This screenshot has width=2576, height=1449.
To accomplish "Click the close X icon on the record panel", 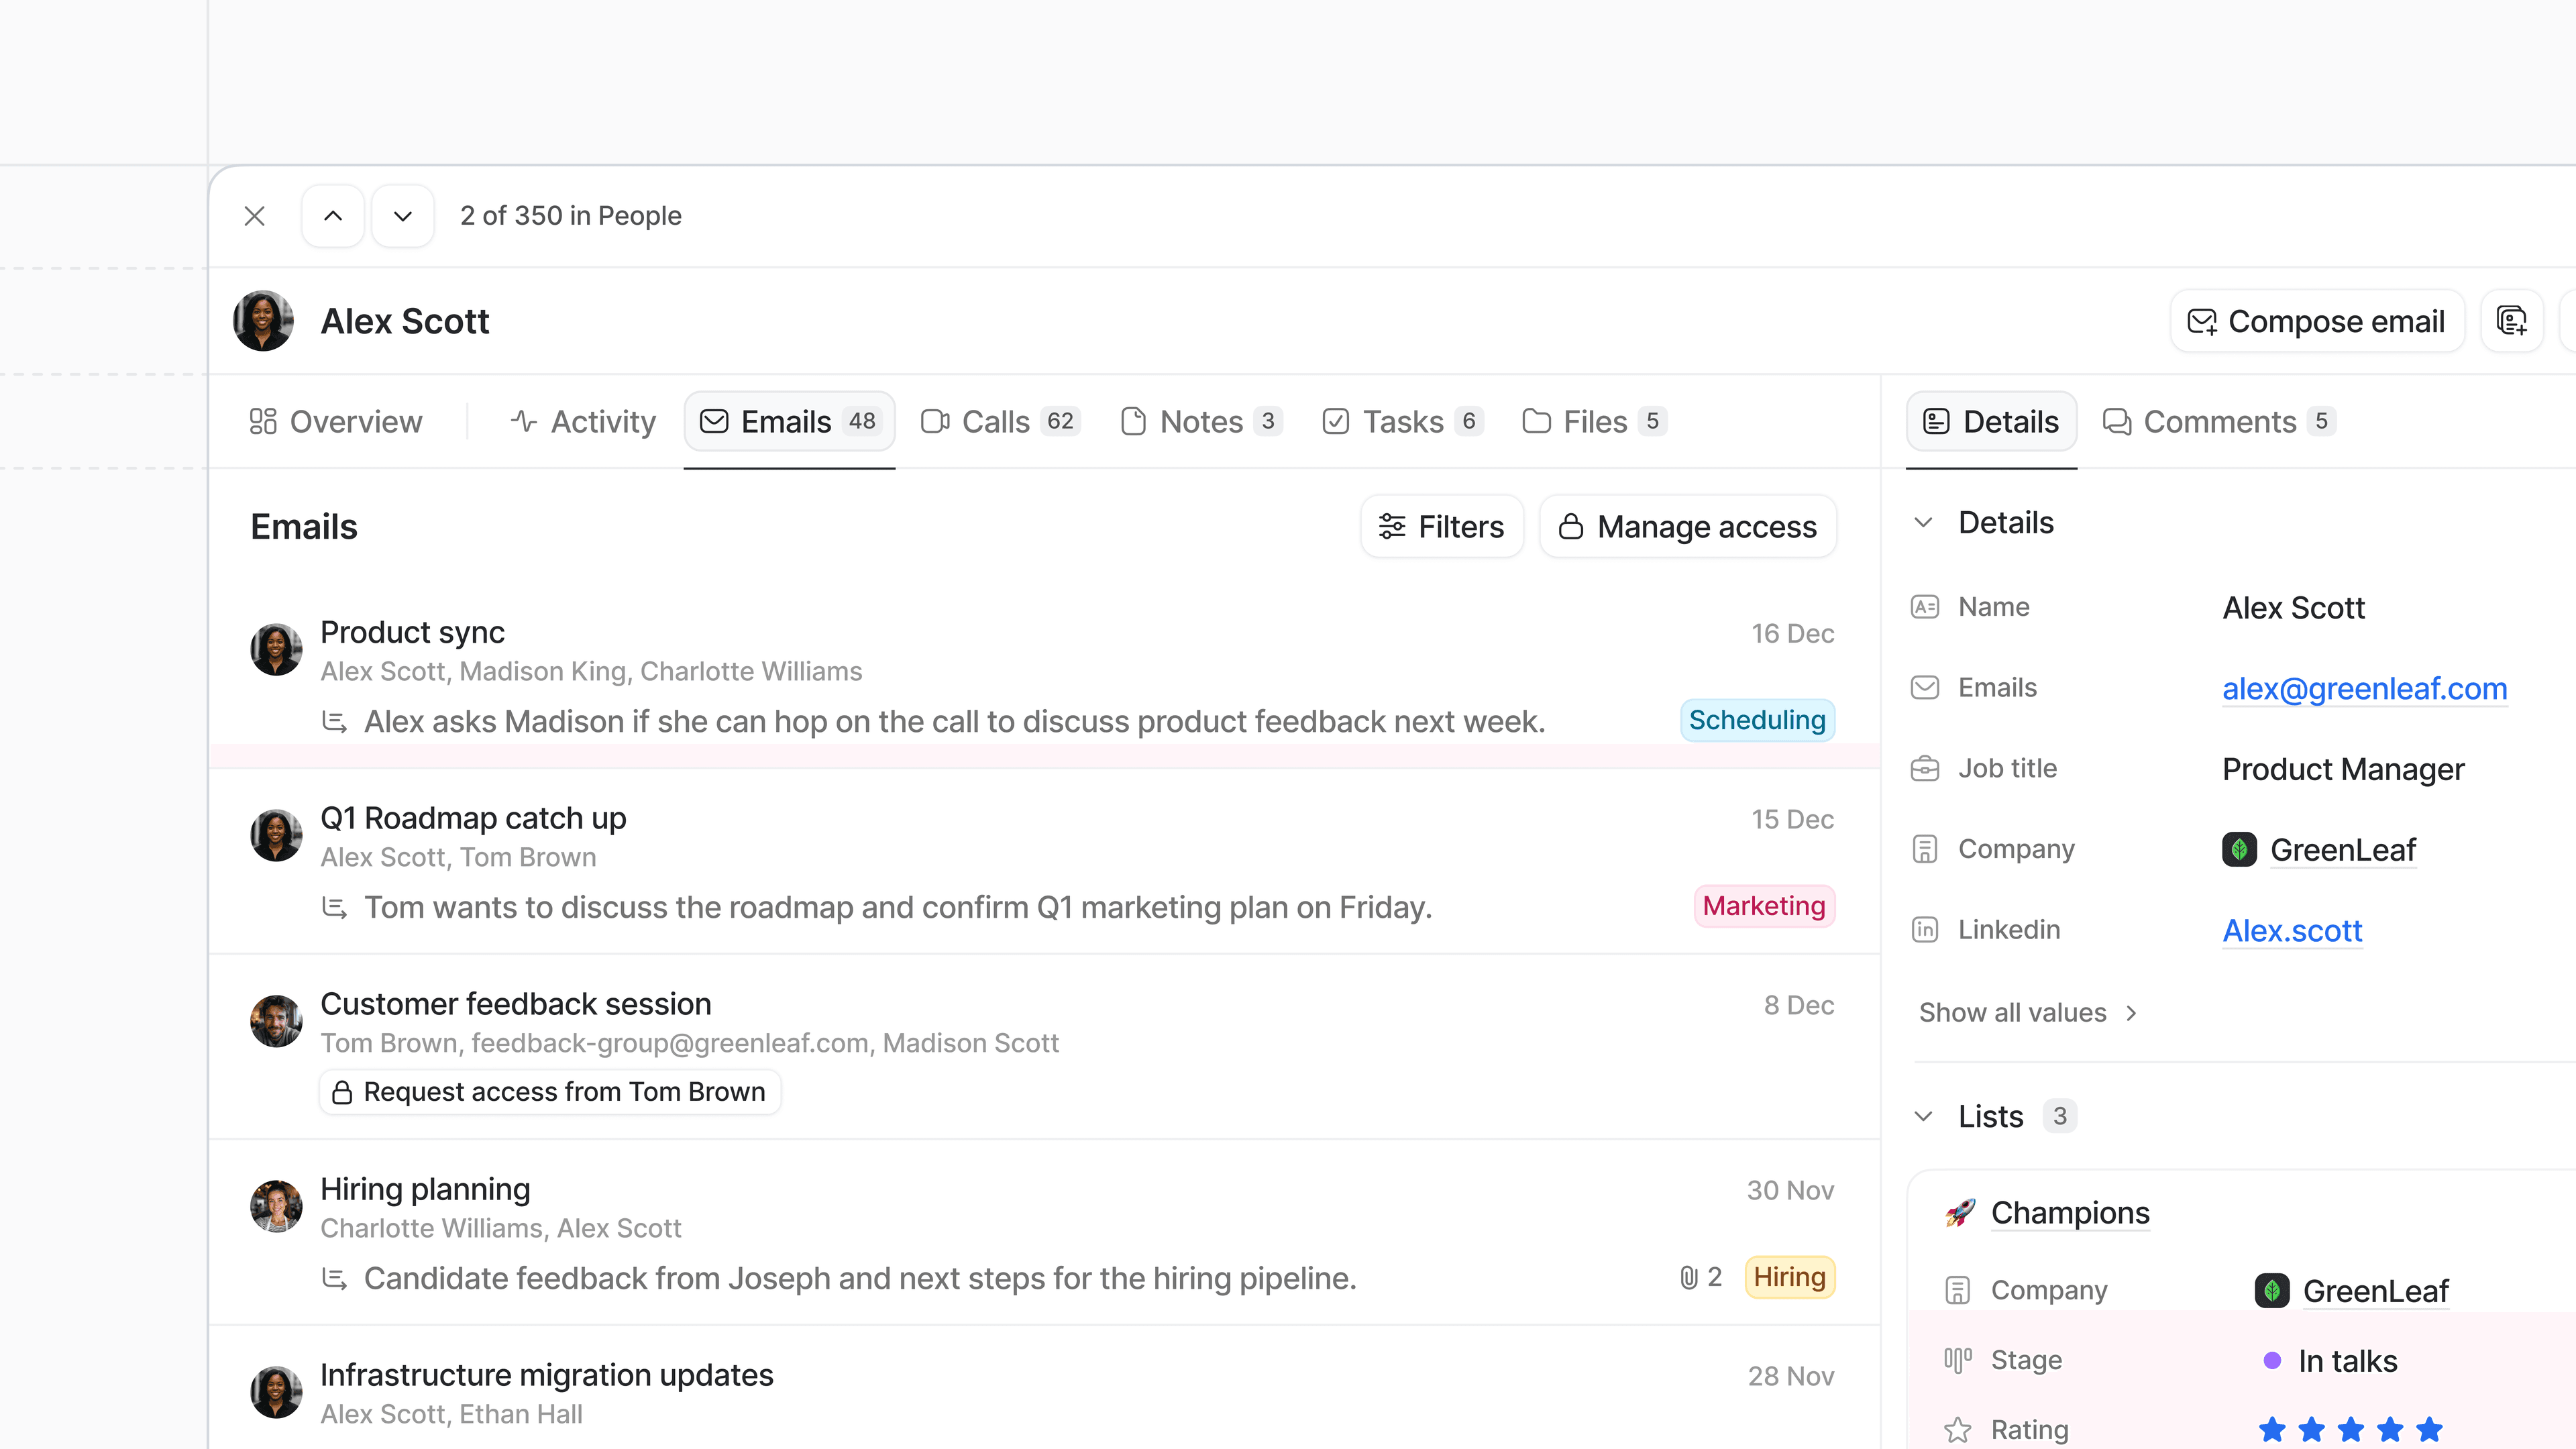I will tap(255, 216).
